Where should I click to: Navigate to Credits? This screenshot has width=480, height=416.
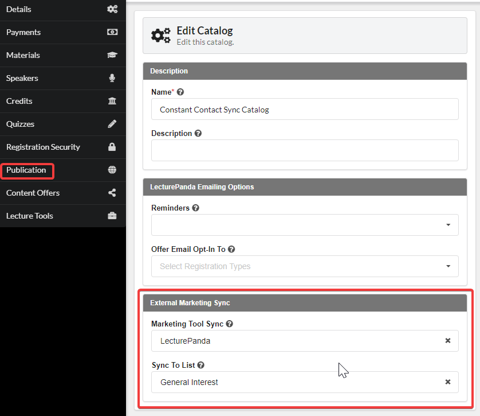63,101
